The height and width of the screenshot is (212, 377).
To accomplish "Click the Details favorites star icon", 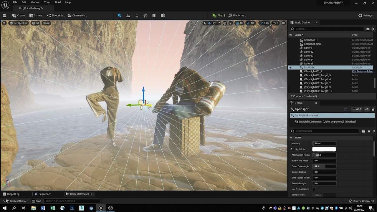I will click(x=369, y=131).
